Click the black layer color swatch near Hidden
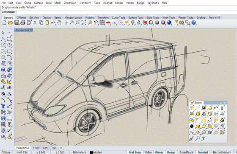This screenshot has width=237, height=154. point(91,152)
